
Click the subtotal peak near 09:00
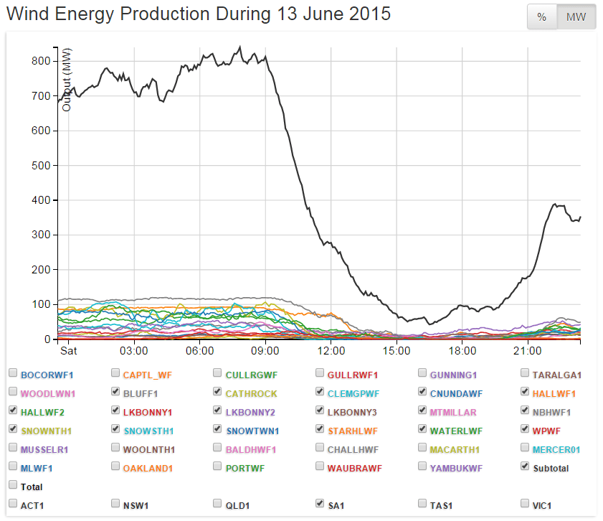[x=265, y=57]
